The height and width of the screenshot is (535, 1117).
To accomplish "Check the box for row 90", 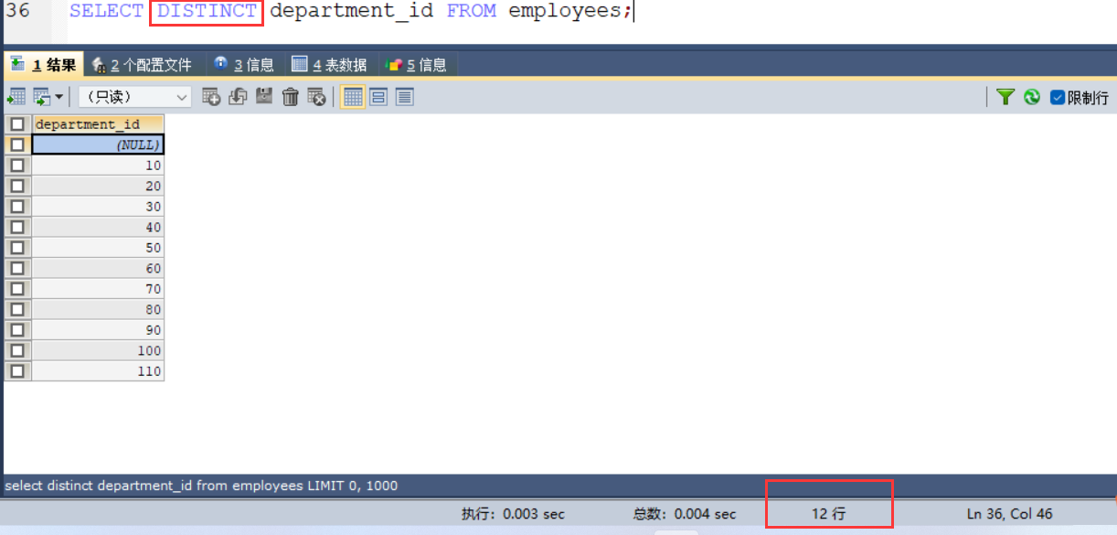I will 17,330.
